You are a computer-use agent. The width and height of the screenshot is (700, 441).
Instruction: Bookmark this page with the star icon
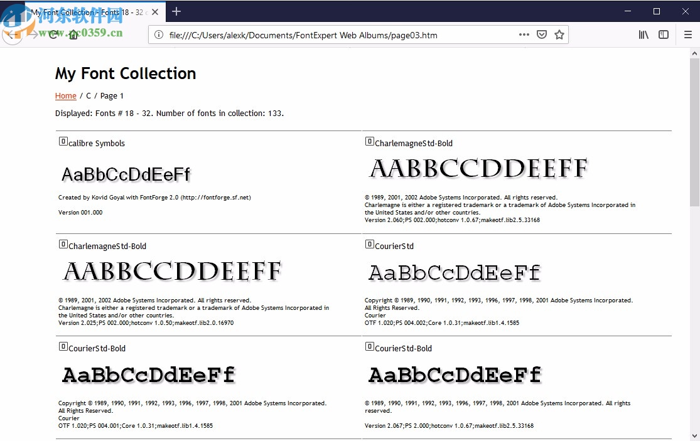[559, 35]
